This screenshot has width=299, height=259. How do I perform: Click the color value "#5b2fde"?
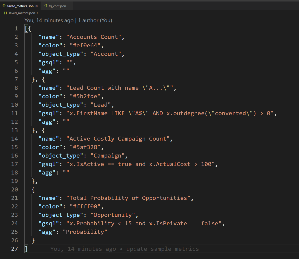click(x=85, y=96)
